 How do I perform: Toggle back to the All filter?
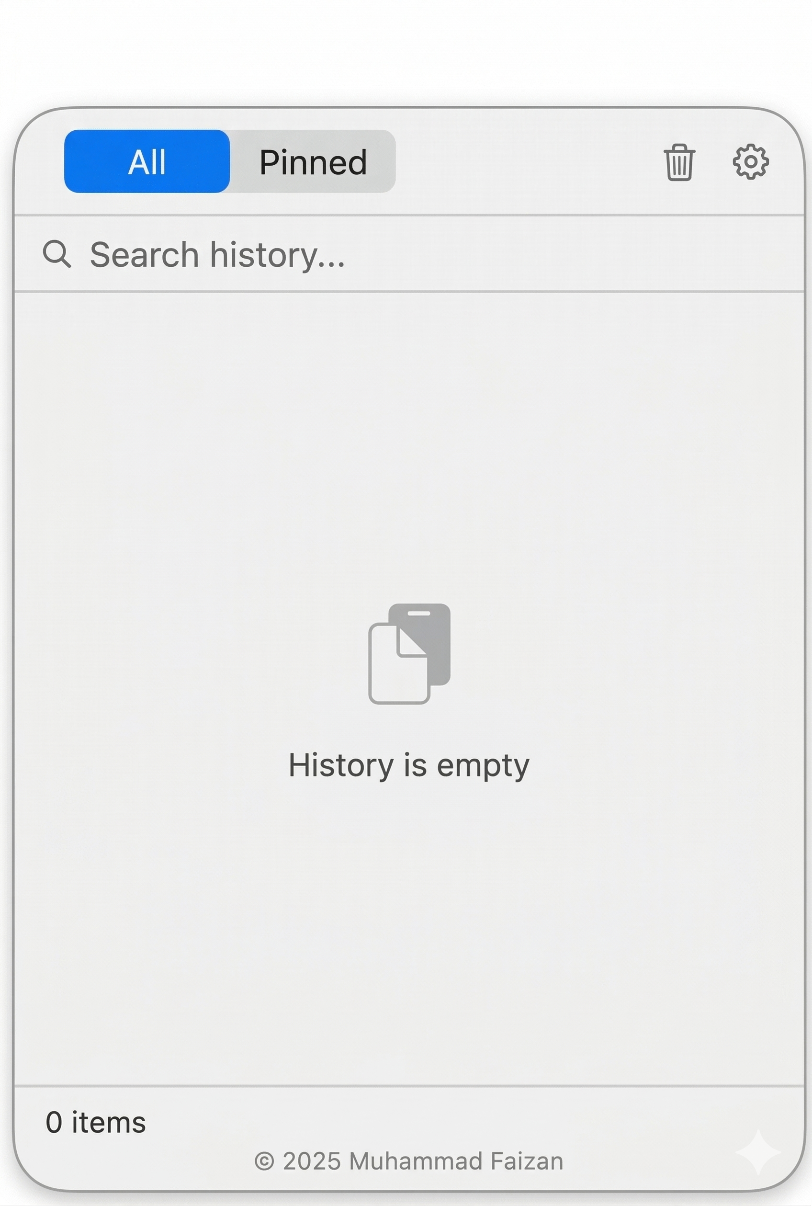coord(147,161)
